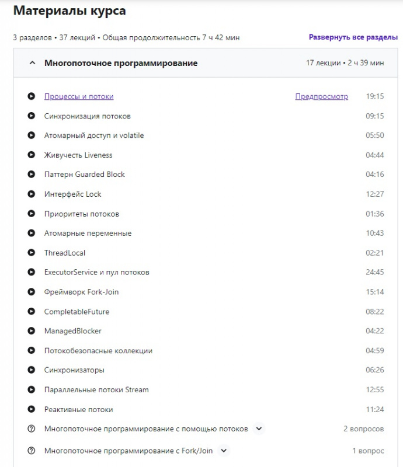Image resolution: width=403 pixels, height=467 pixels.
Task: Click quiz question icon beside Fork/Join test
Action: 32,451
